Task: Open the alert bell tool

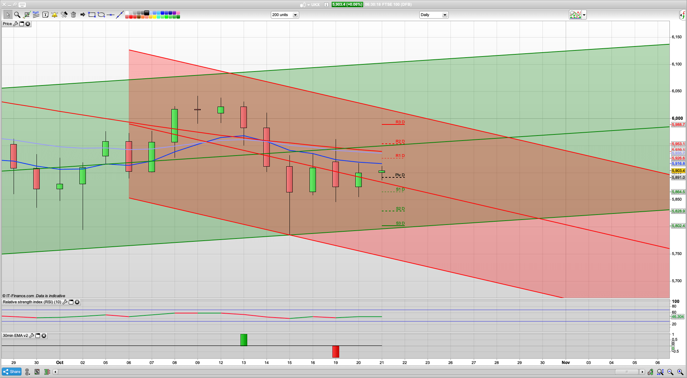Action: (x=54, y=15)
